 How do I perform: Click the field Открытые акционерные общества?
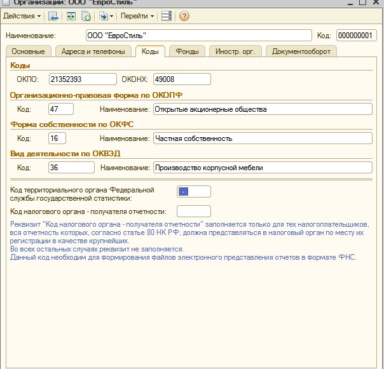pyautogui.click(x=263, y=109)
